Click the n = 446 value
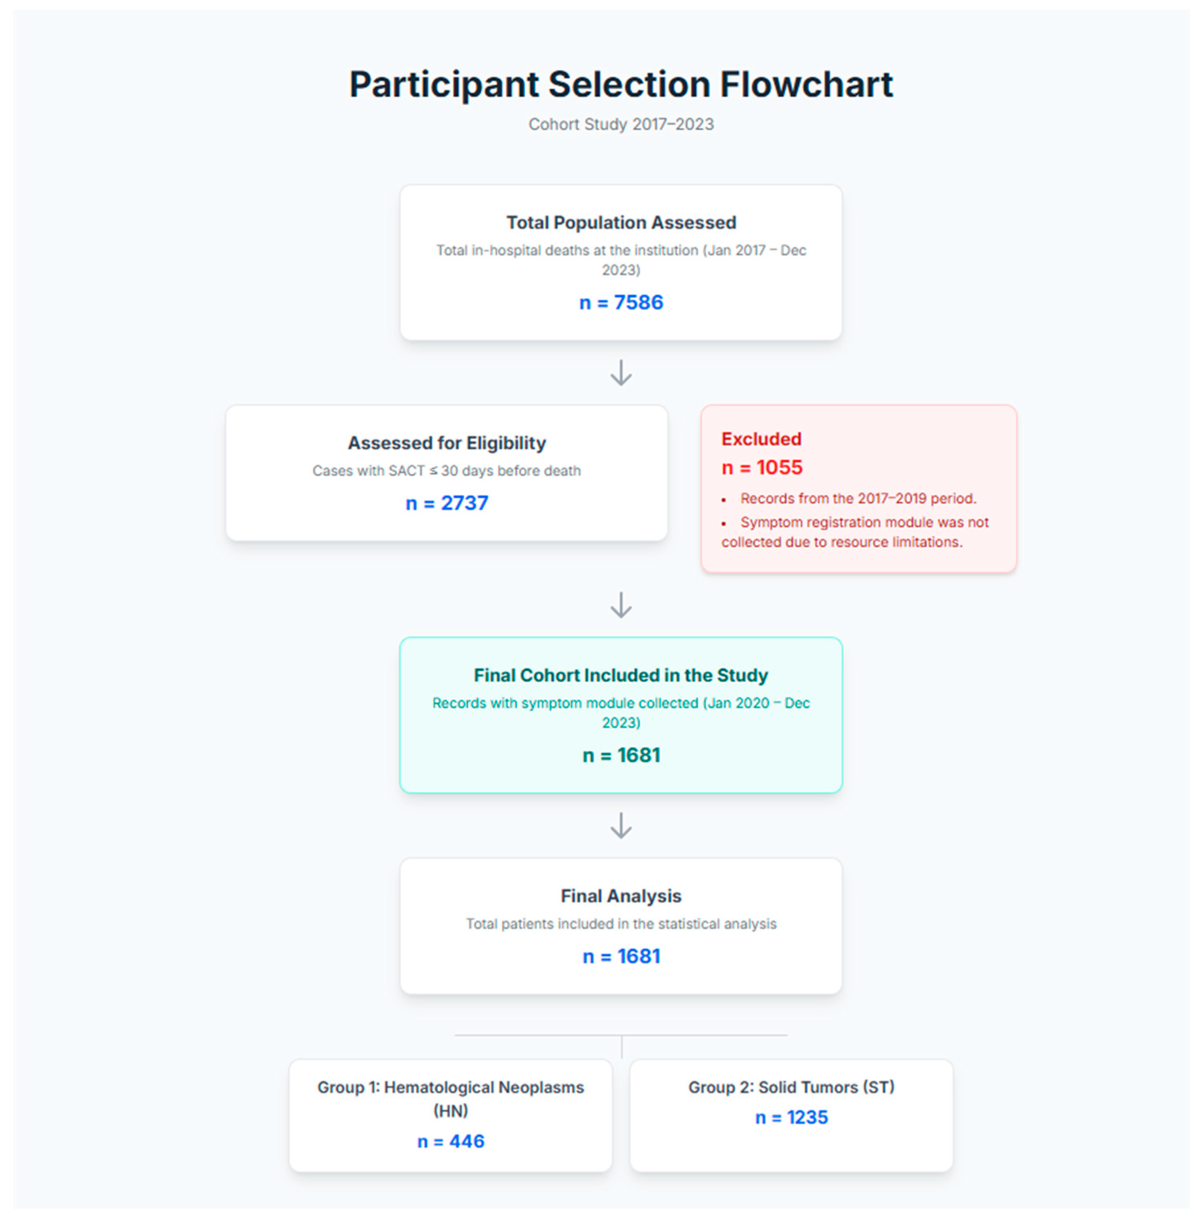 click(450, 1141)
